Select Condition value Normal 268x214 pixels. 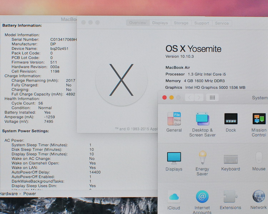click(x=45, y=108)
